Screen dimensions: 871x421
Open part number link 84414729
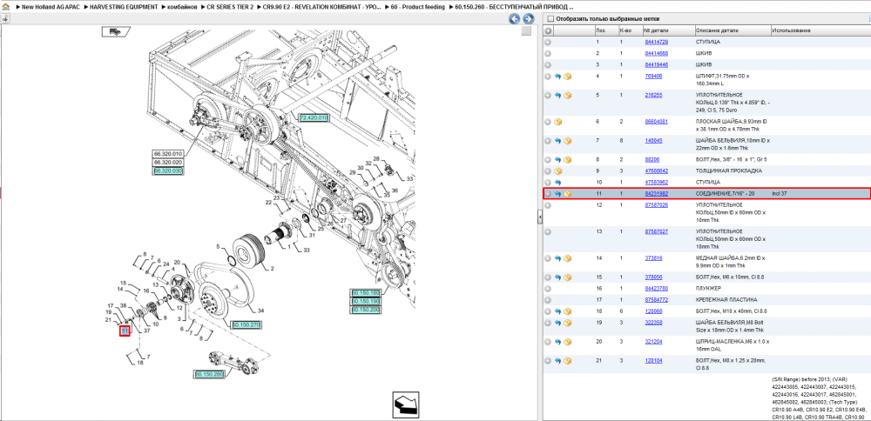[656, 42]
